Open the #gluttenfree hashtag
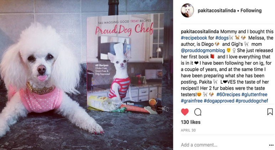Image resolution: width=275 pixels, height=150 pixels. 254,94
